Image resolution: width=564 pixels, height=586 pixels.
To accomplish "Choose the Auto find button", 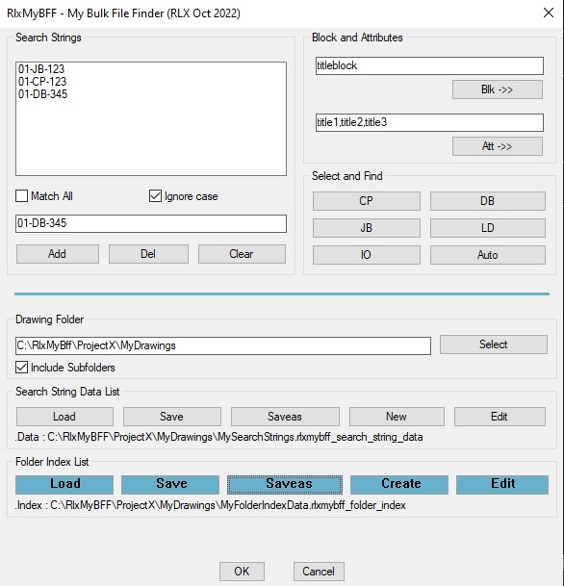I will click(x=487, y=255).
